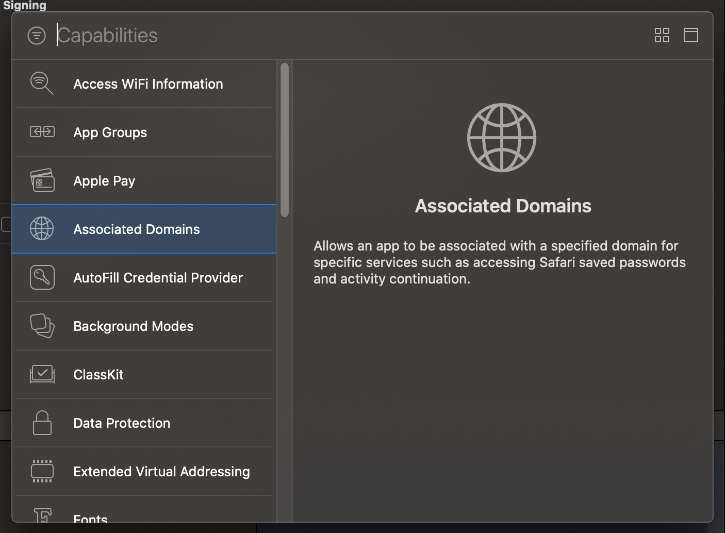Click the Fonts icon at list bottom
The height and width of the screenshot is (533, 725).
pyautogui.click(x=43, y=515)
